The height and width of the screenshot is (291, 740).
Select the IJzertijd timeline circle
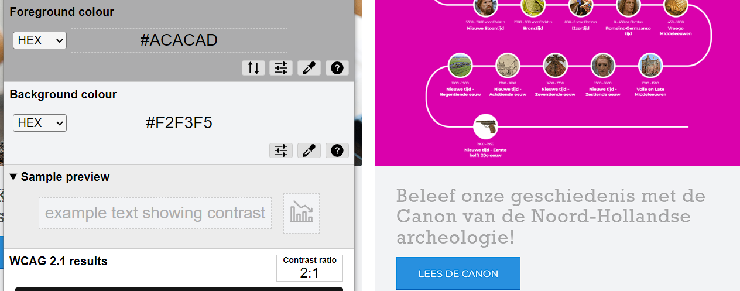click(x=581, y=6)
